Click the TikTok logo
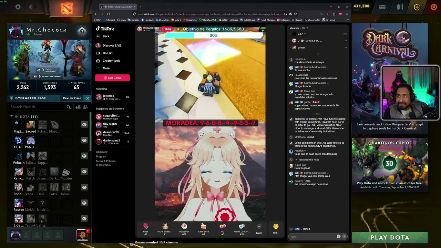441x248 pixels. tap(105, 29)
